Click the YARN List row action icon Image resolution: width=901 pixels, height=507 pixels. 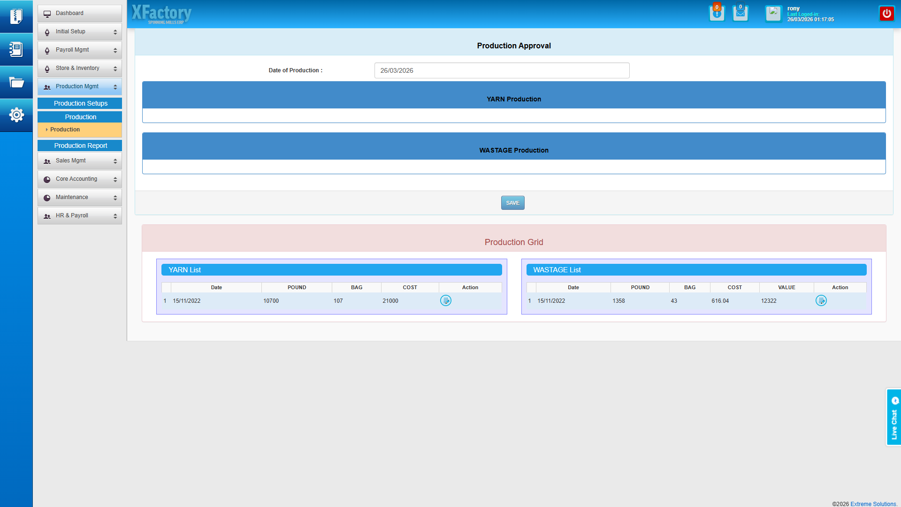(x=445, y=301)
